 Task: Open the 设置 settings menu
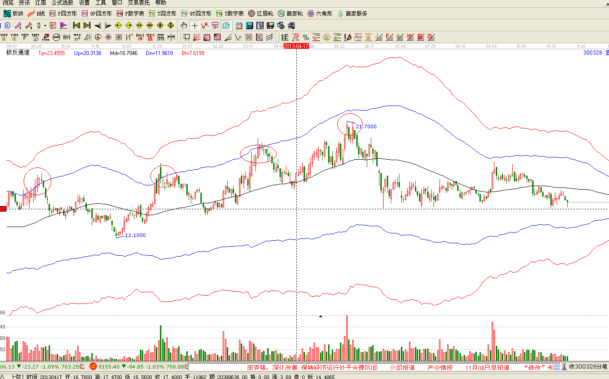84,3
